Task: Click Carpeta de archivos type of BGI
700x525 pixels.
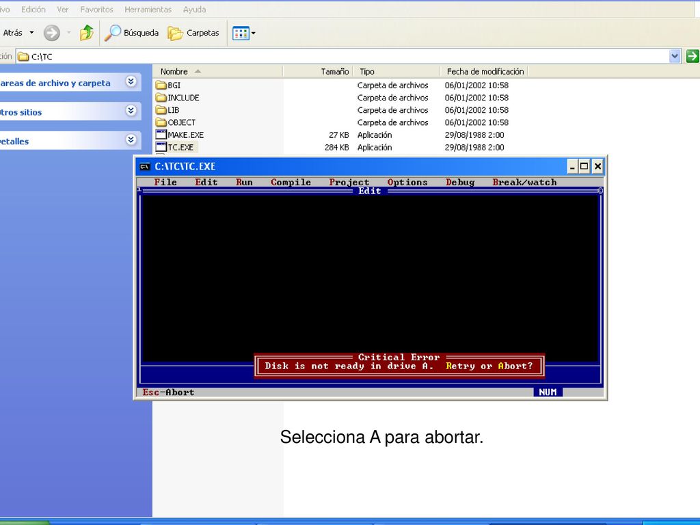Action: point(392,85)
